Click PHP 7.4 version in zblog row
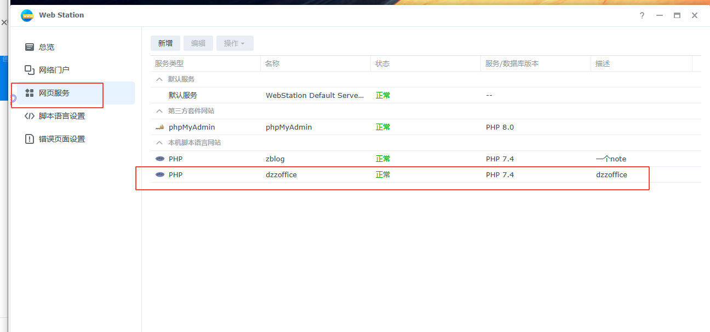 pos(500,159)
